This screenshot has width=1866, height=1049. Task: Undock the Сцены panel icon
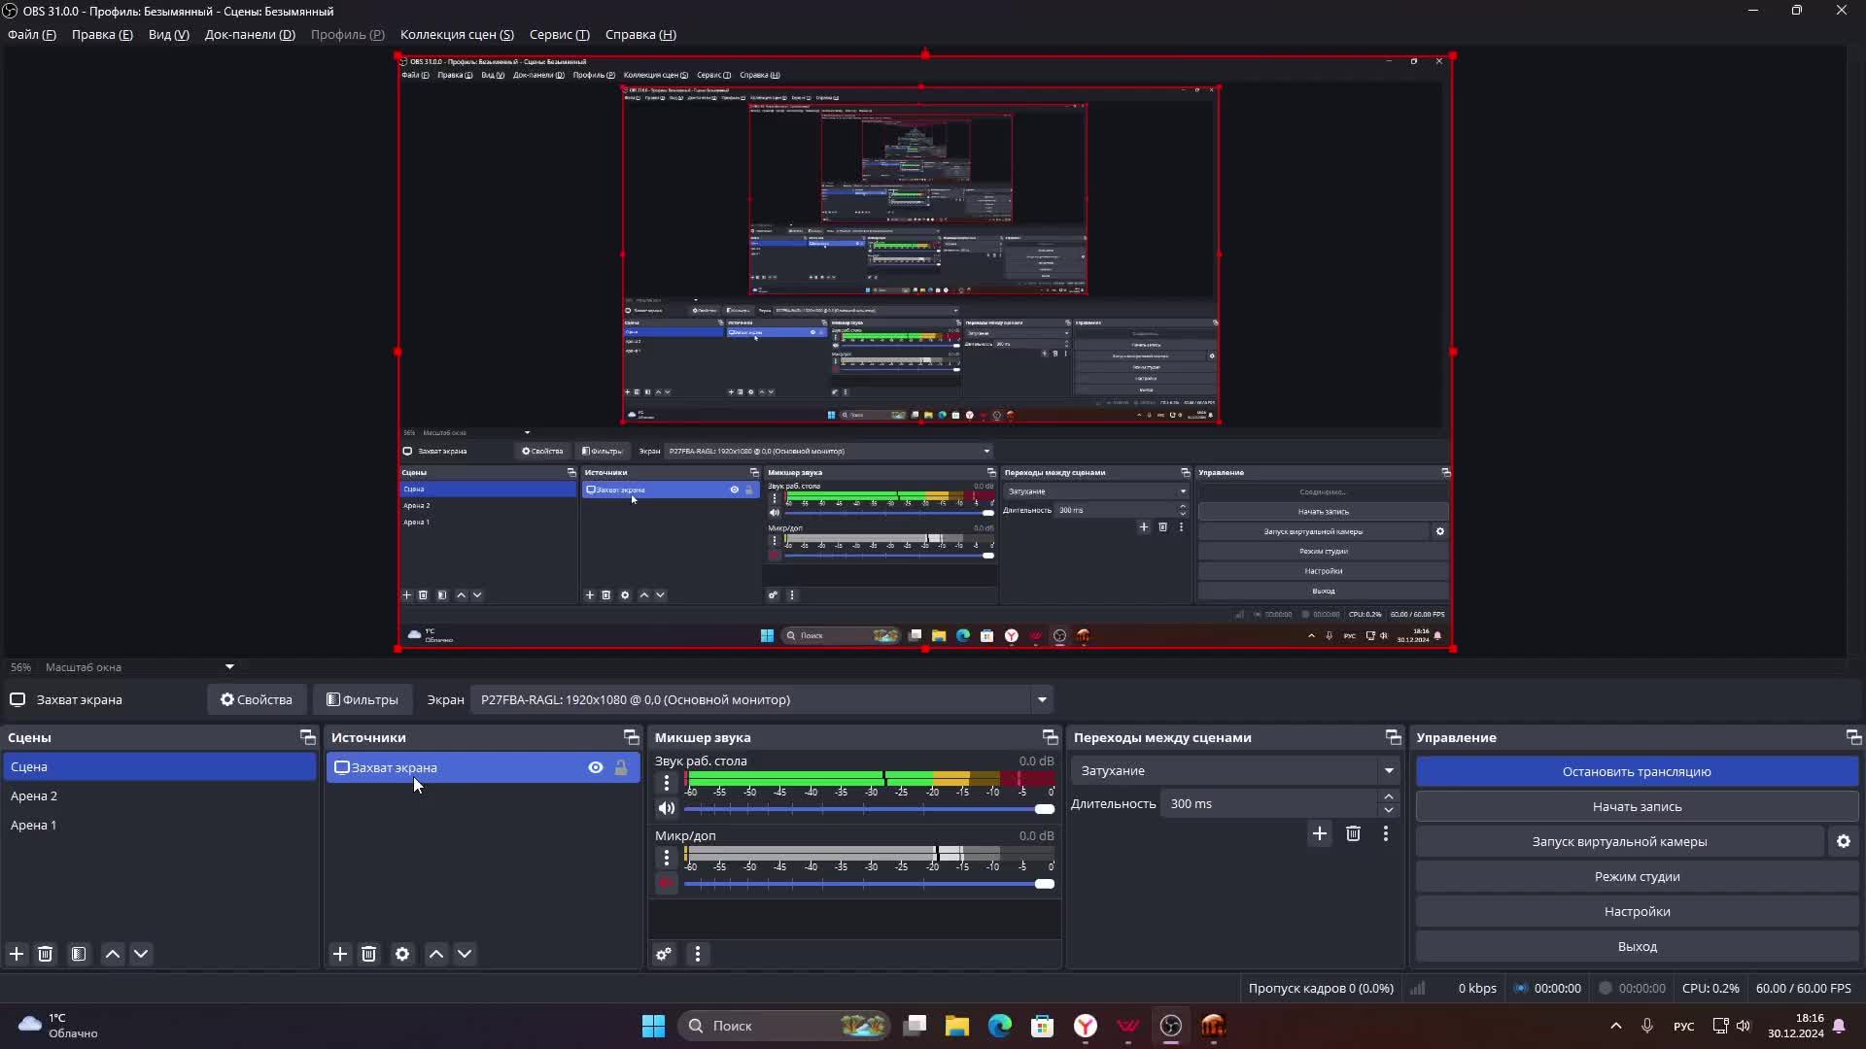click(307, 737)
